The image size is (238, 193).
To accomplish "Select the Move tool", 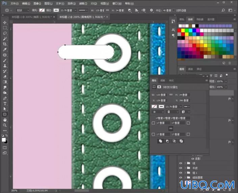I will coord(5,23).
